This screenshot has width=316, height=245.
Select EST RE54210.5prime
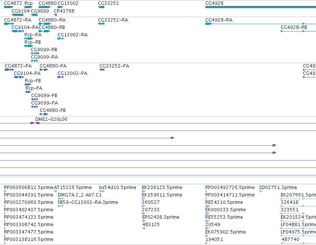tap(224, 202)
